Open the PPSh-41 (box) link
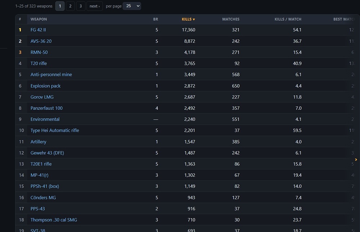The image size is (360, 232). coord(45,186)
